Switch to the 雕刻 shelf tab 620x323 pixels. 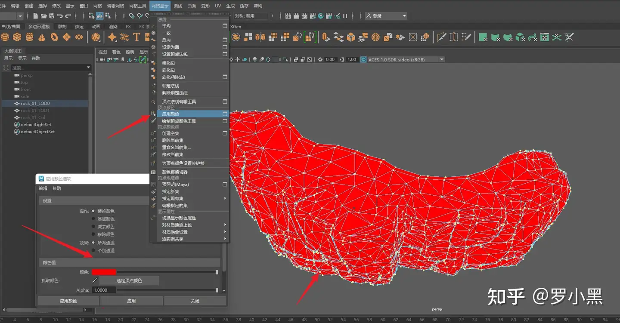click(62, 27)
